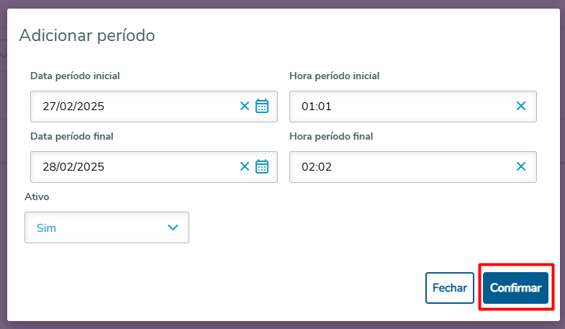Clear the final date 28/02/2025 value
Image resolution: width=565 pixels, height=329 pixels.
coord(245,167)
